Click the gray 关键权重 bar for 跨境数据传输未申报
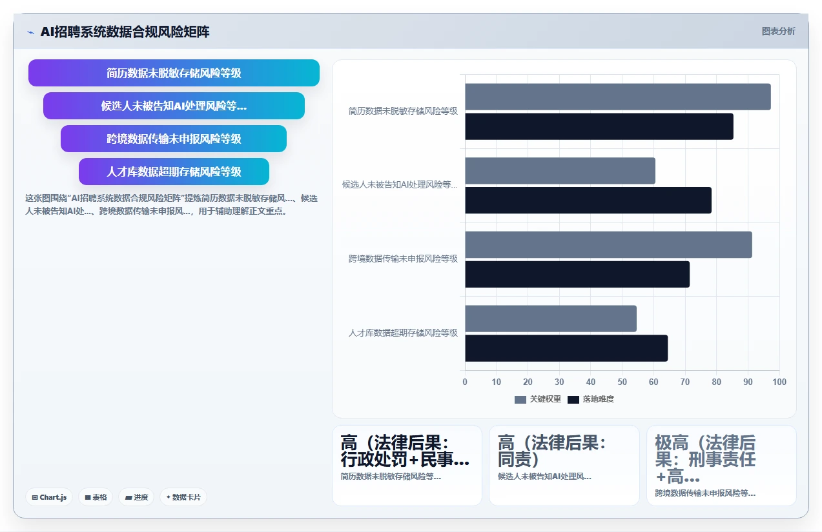The image size is (822, 532). point(608,244)
